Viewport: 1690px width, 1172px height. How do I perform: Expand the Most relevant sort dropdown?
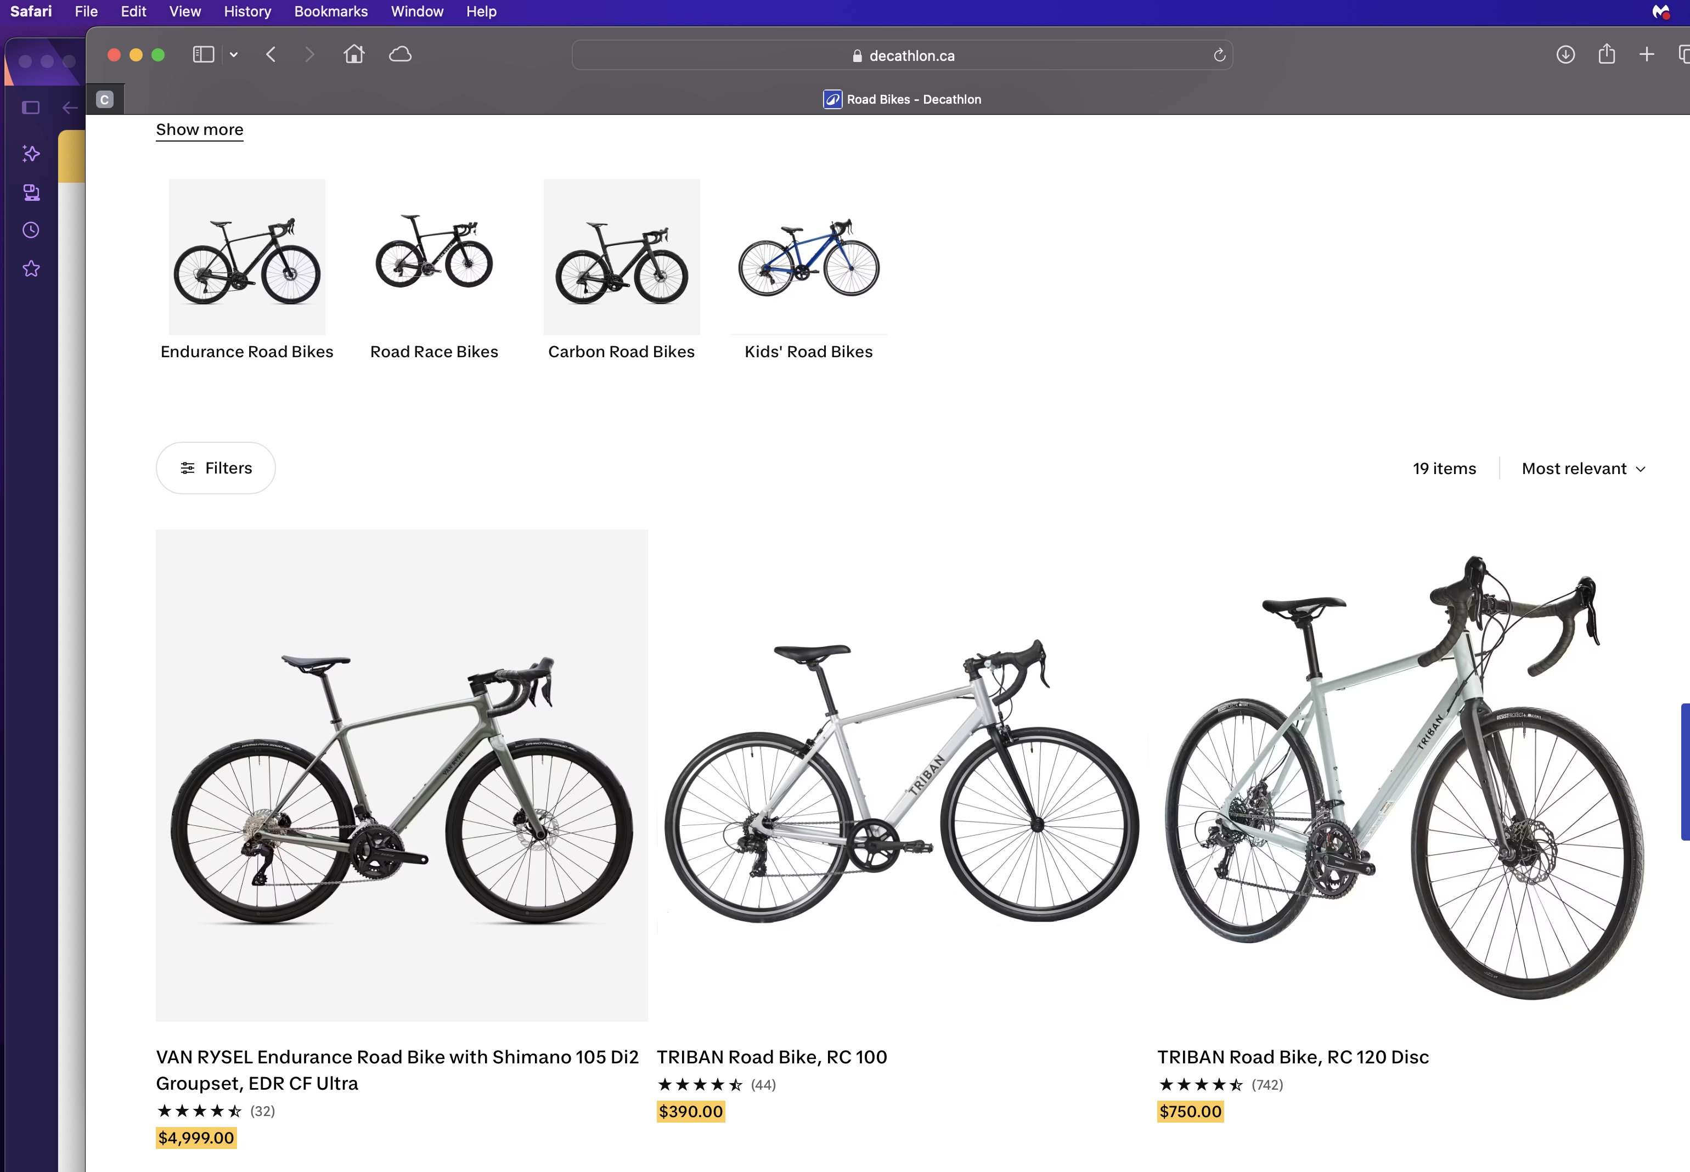pyautogui.click(x=1584, y=469)
